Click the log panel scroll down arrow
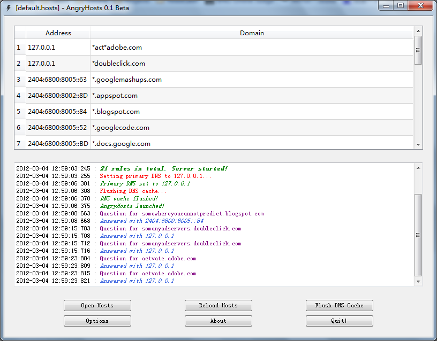437x341 pixels. (x=418, y=282)
